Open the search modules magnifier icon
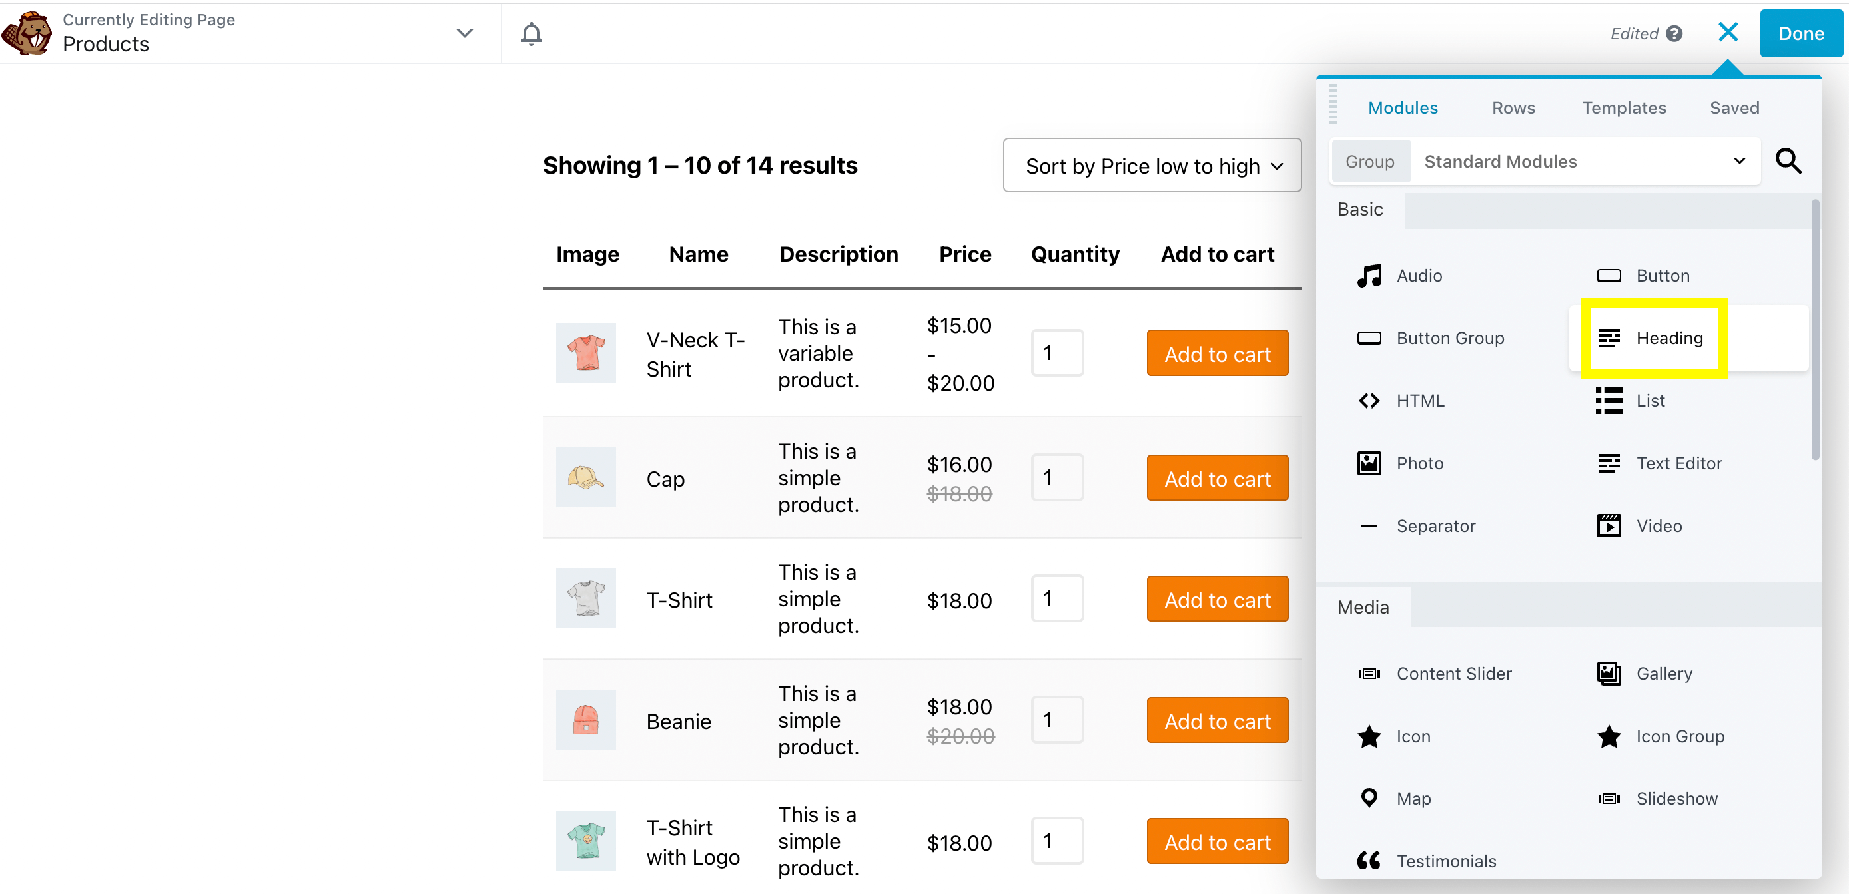Viewport: 1849px width, 894px height. (1787, 162)
